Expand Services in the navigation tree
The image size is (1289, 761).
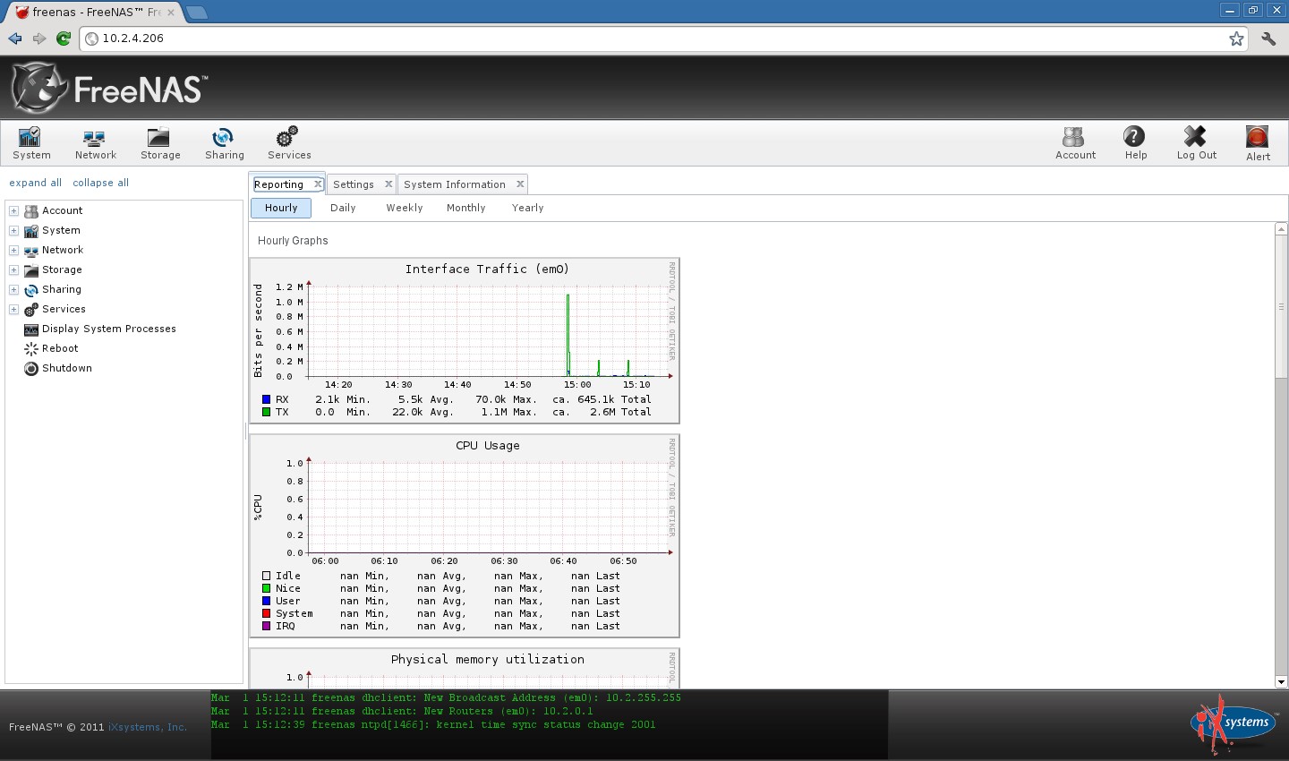[13, 309]
